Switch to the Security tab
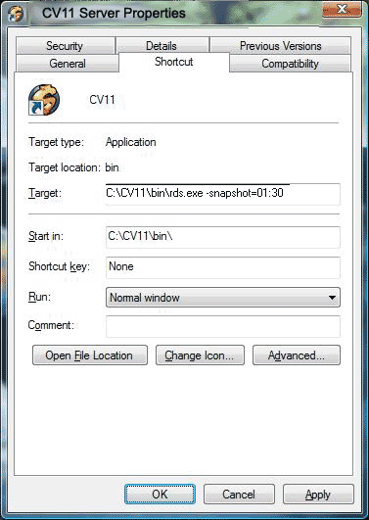This screenshot has width=369, height=520. click(65, 45)
